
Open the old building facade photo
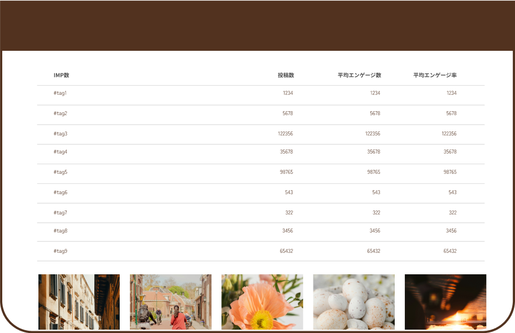[79, 302]
